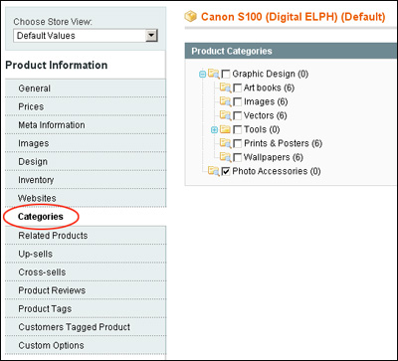Select the Categories tab
398x361 pixels.
coord(86,217)
